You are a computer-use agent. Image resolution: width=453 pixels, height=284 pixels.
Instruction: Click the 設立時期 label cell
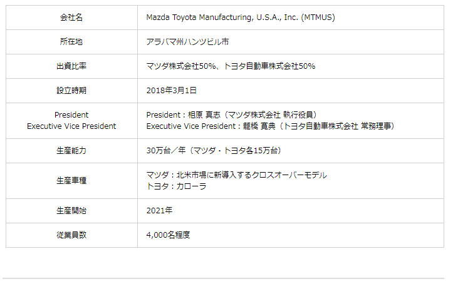[71, 90]
